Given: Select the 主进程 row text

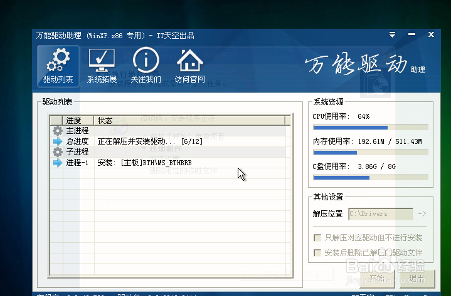Looking at the screenshot, I should click(77, 131).
